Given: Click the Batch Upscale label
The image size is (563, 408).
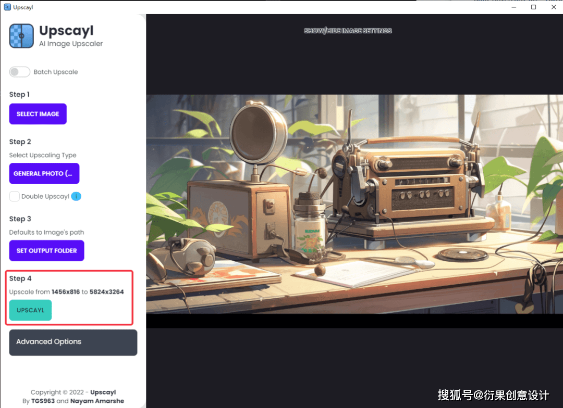Looking at the screenshot, I should pos(56,72).
